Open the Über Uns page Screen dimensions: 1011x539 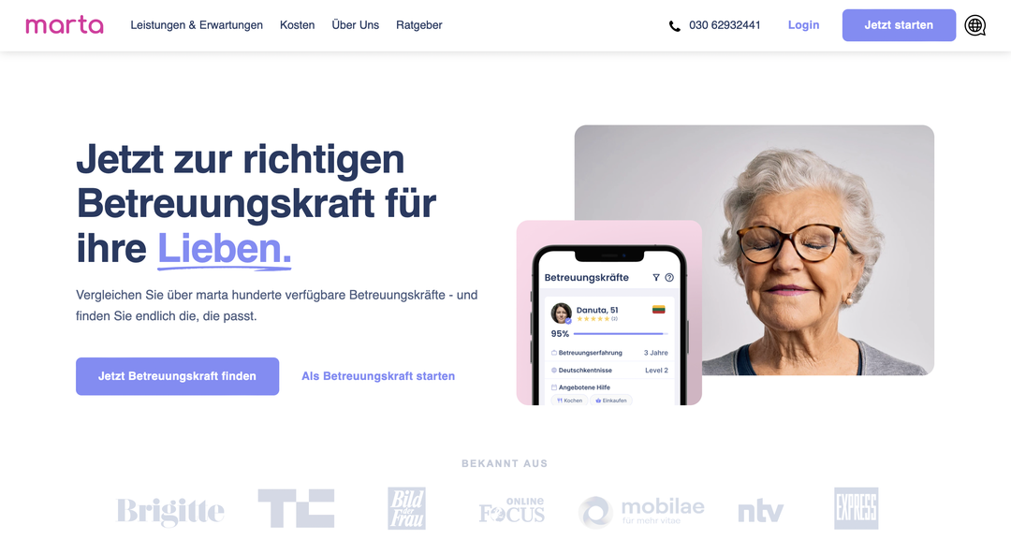pos(356,25)
